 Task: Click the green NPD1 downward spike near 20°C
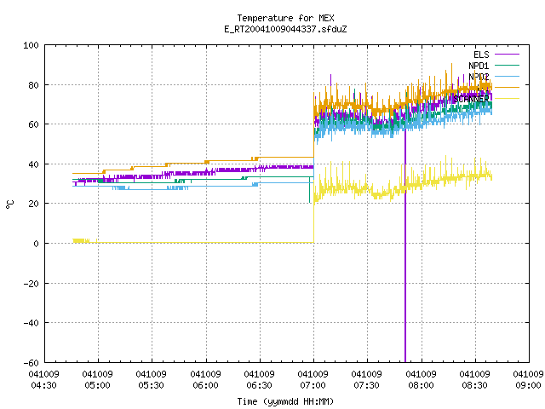[310, 191]
